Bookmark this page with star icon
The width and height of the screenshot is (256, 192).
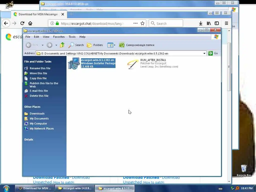[x=142, y=23]
